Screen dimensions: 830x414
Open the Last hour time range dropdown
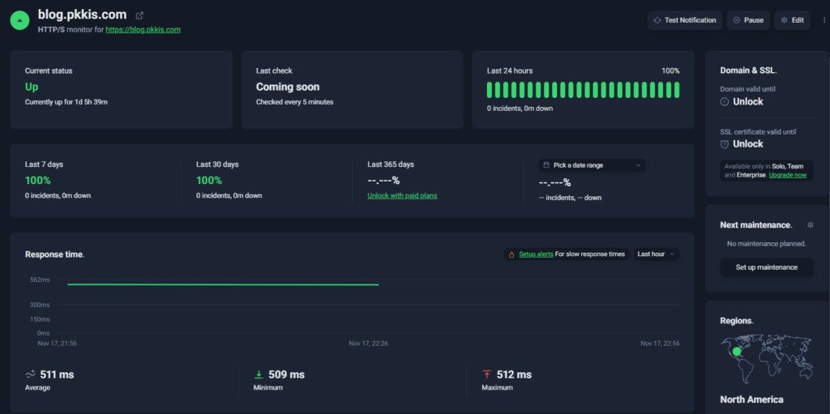[x=657, y=254]
